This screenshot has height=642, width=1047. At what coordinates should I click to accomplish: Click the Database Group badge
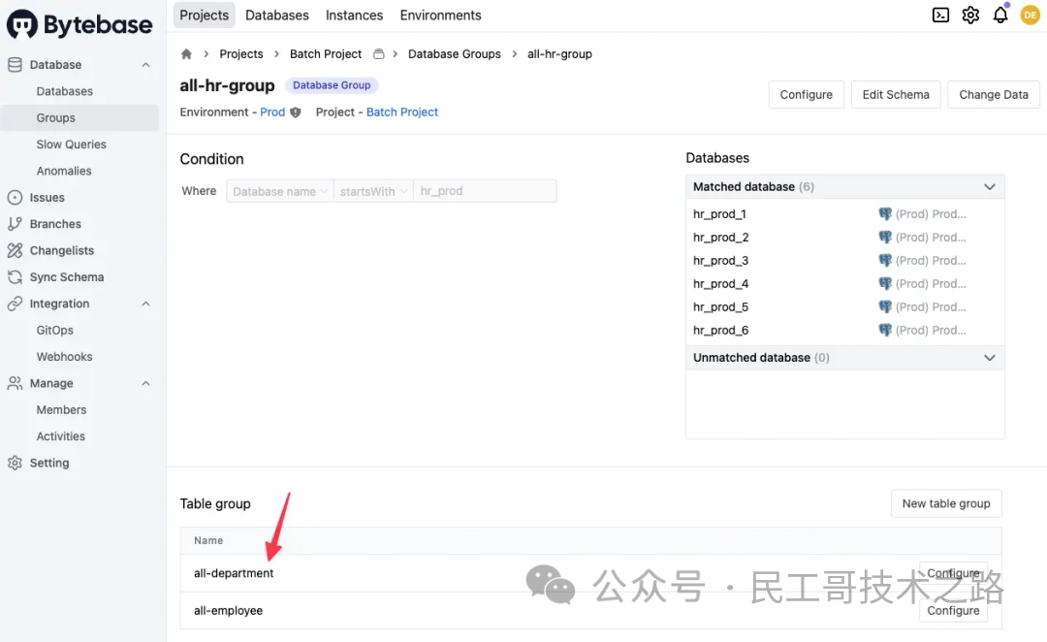(332, 85)
